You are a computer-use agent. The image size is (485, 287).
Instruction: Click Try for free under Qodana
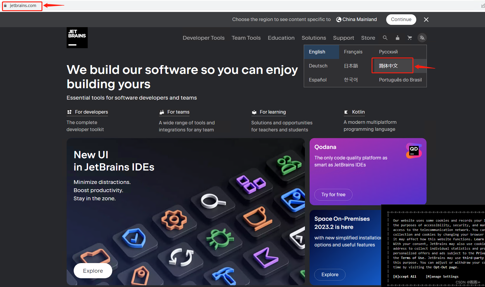[x=333, y=194]
